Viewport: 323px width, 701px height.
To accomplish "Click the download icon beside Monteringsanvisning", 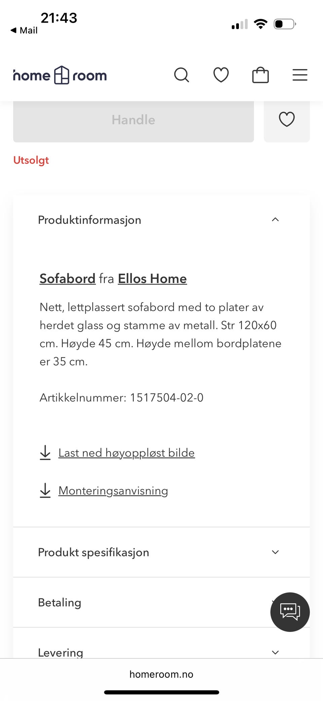I will point(45,491).
